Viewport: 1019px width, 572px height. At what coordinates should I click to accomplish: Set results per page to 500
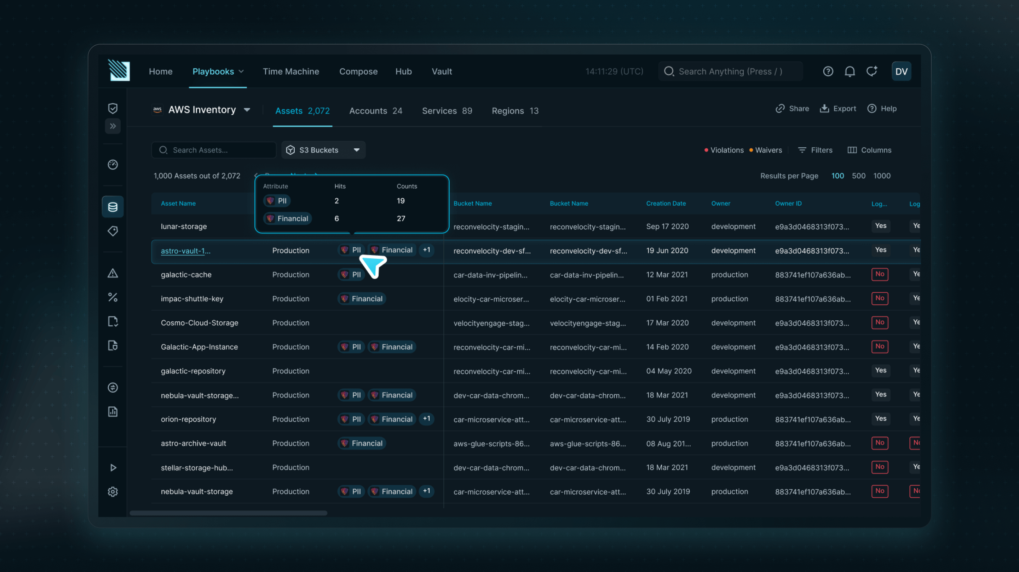(x=858, y=176)
